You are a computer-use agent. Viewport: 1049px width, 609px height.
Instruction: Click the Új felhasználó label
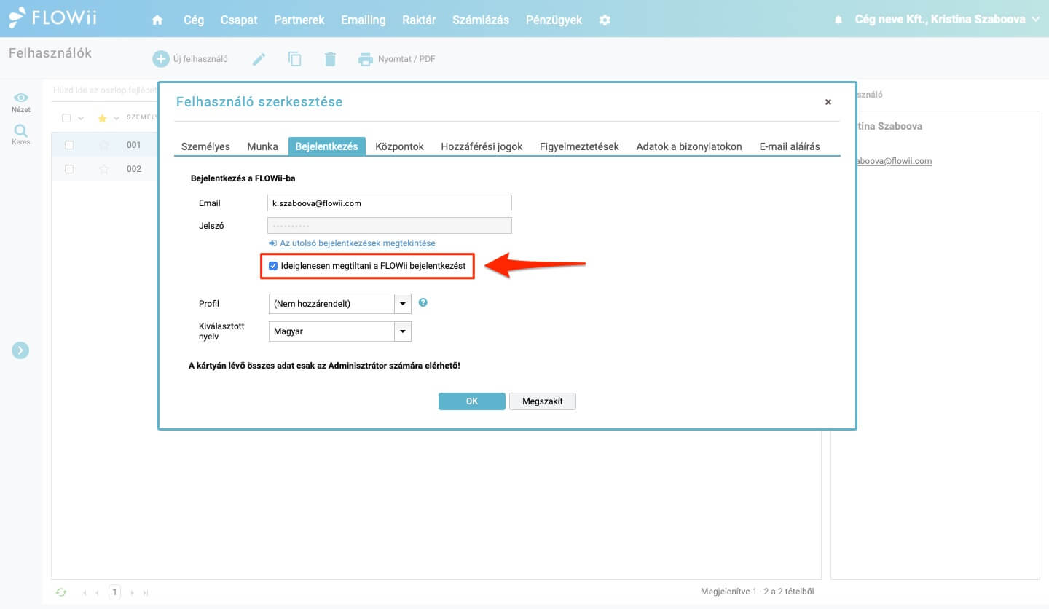(200, 59)
